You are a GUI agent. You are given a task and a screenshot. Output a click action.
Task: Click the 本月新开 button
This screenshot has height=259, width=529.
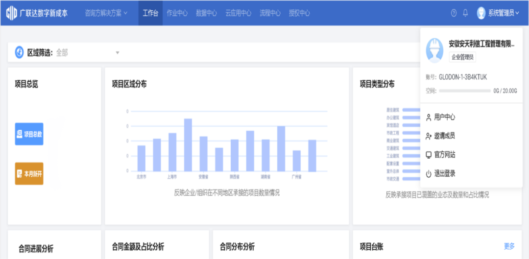coord(29,174)
